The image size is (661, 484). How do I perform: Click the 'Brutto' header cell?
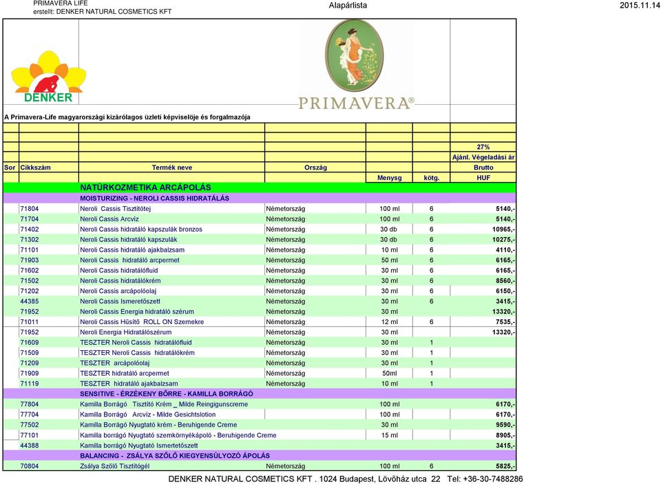coord(483,168)
